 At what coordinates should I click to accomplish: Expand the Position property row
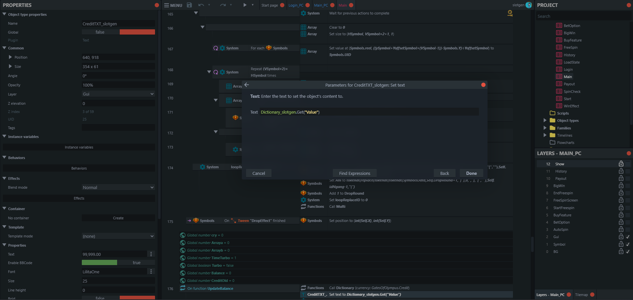(10, 57)
